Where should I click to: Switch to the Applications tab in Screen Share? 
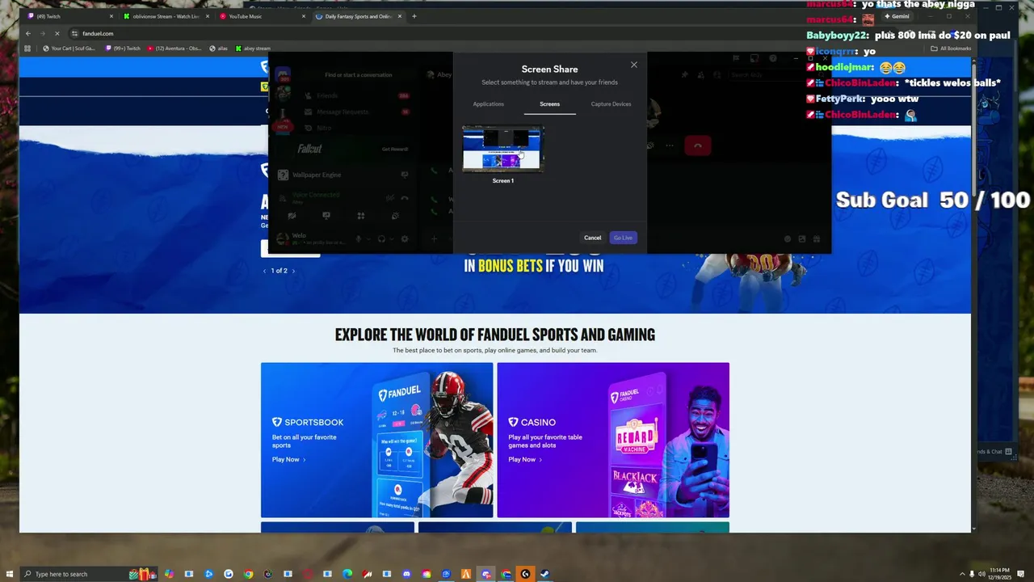click(488, 104)
